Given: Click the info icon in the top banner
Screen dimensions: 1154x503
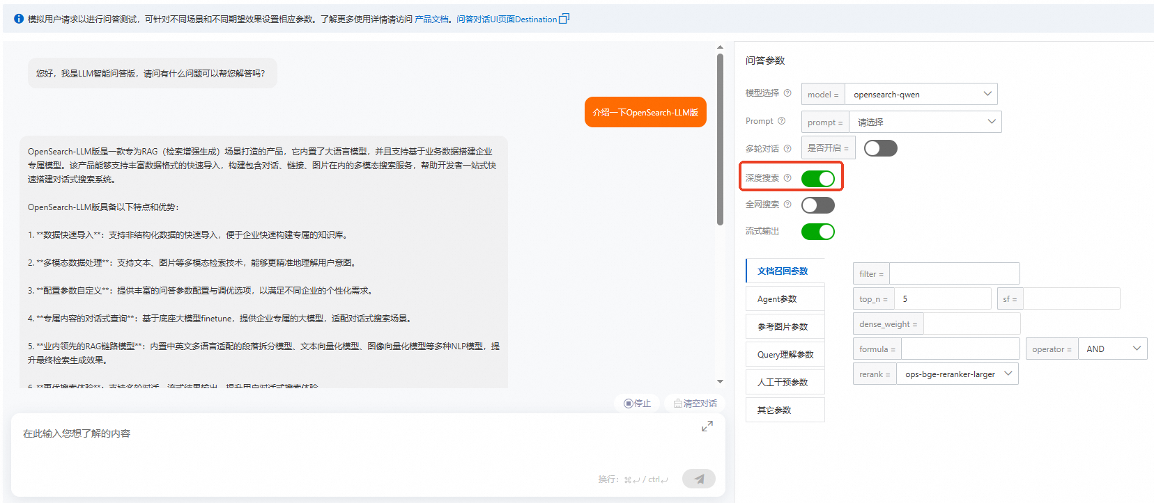Looking at the screenshot, I should 19,19.
